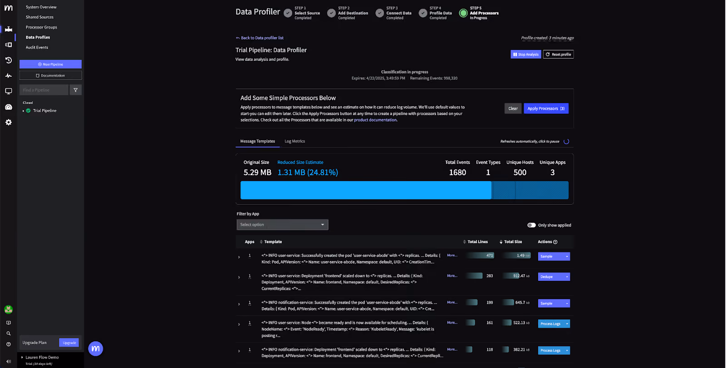Expand the notification-service pod created row
Screen dimensions: 726x368
click(239, 304)
